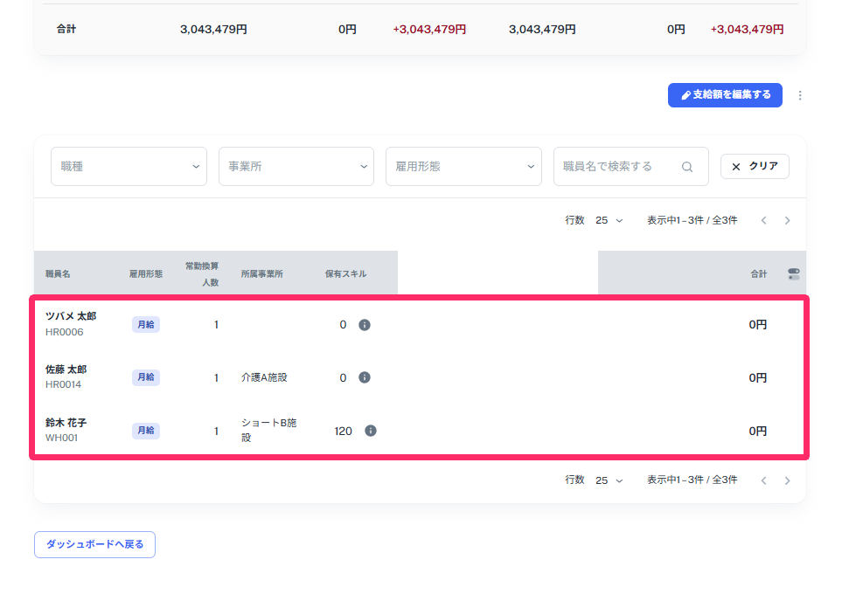This screenshot has height=594, width=842.
Task: Click the × icon inside the クリア button
Action: point(737,166)
